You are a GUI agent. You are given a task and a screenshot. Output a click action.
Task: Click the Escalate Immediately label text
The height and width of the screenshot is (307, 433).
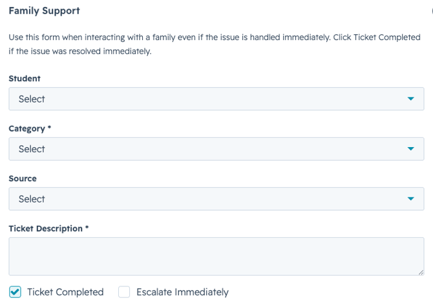click(182, 292)
